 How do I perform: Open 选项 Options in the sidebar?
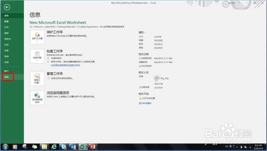12,77
